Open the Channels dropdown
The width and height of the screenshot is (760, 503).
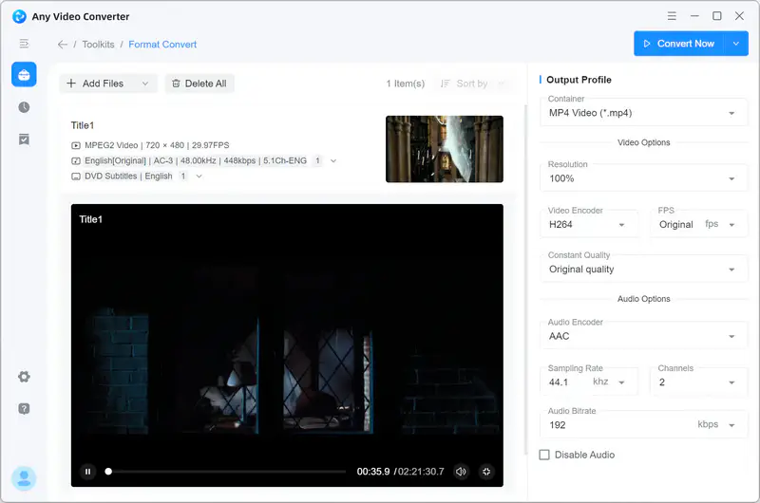(699, 382)
